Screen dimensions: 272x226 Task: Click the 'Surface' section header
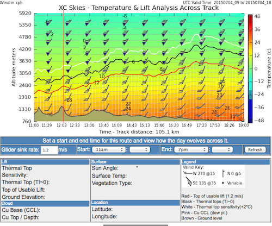[135, 162]
